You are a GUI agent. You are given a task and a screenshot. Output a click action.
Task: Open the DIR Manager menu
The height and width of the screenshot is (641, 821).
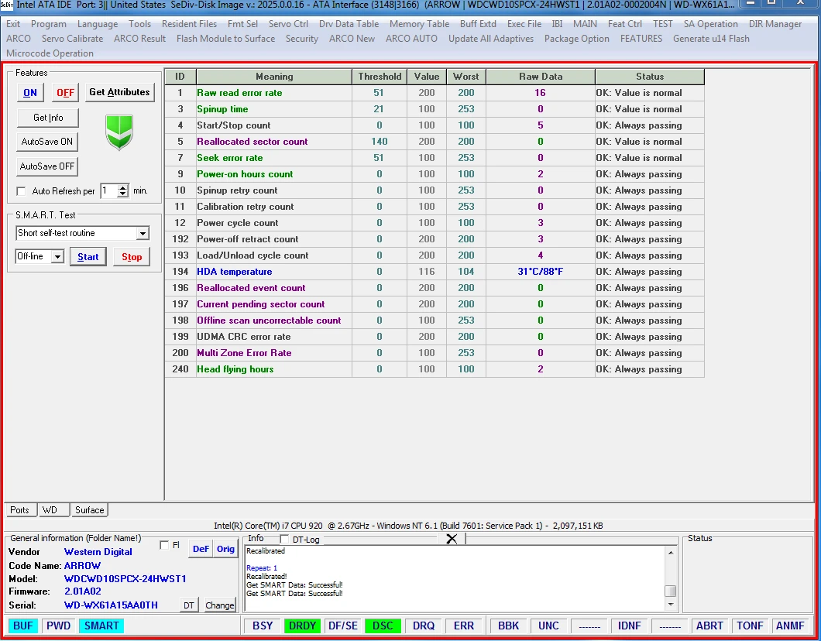pyautogui.click(x=775, y=24)
